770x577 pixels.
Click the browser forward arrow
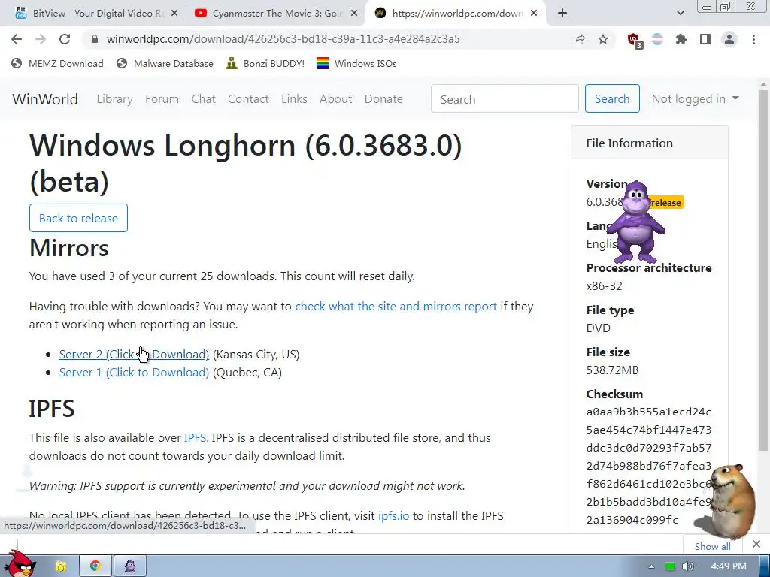(41, 39)
